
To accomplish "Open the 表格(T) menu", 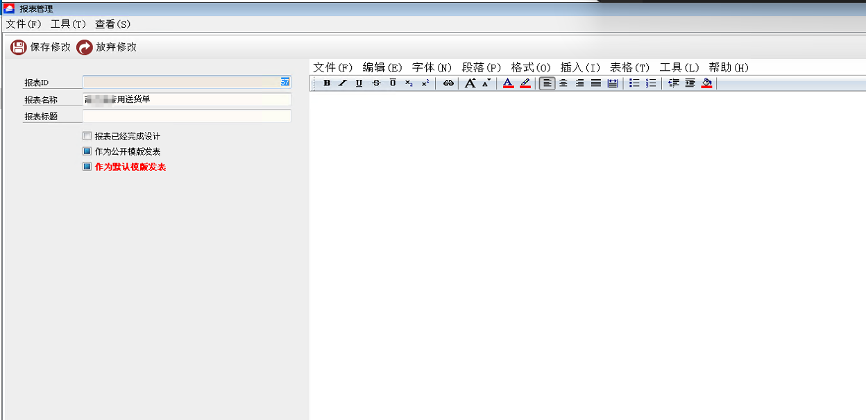I will click(x=629, y=67).
